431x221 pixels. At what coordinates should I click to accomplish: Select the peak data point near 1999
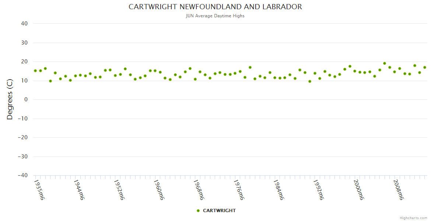click(350, 66)
